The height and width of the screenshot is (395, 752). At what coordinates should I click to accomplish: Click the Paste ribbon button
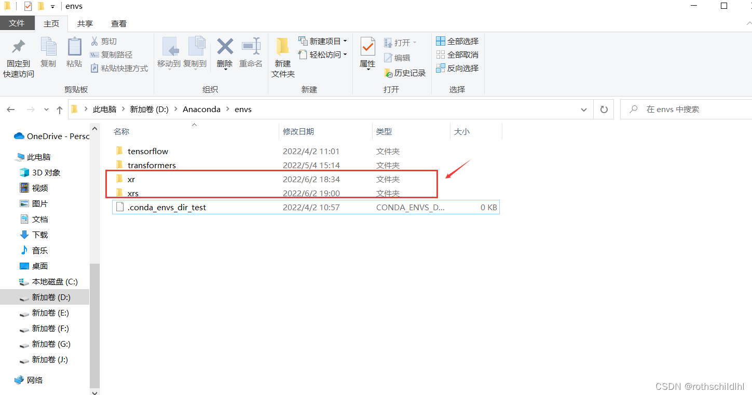(x=74, y=53)
